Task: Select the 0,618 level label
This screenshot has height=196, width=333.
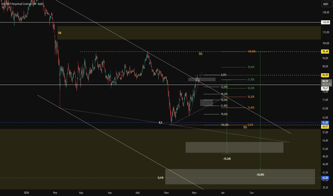Action: point(160,178)
